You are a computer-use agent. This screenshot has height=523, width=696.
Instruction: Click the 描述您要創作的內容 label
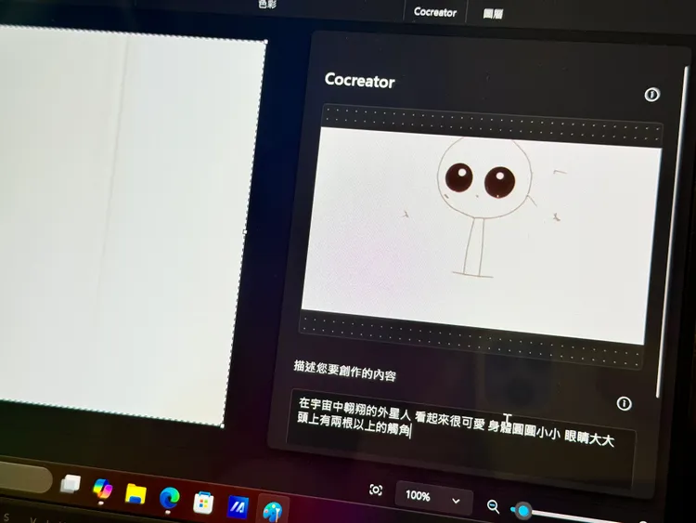pos(344,371)
